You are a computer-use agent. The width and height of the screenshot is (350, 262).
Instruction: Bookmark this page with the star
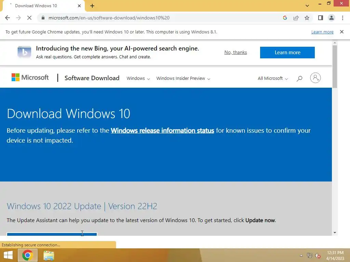click(307, 18)
